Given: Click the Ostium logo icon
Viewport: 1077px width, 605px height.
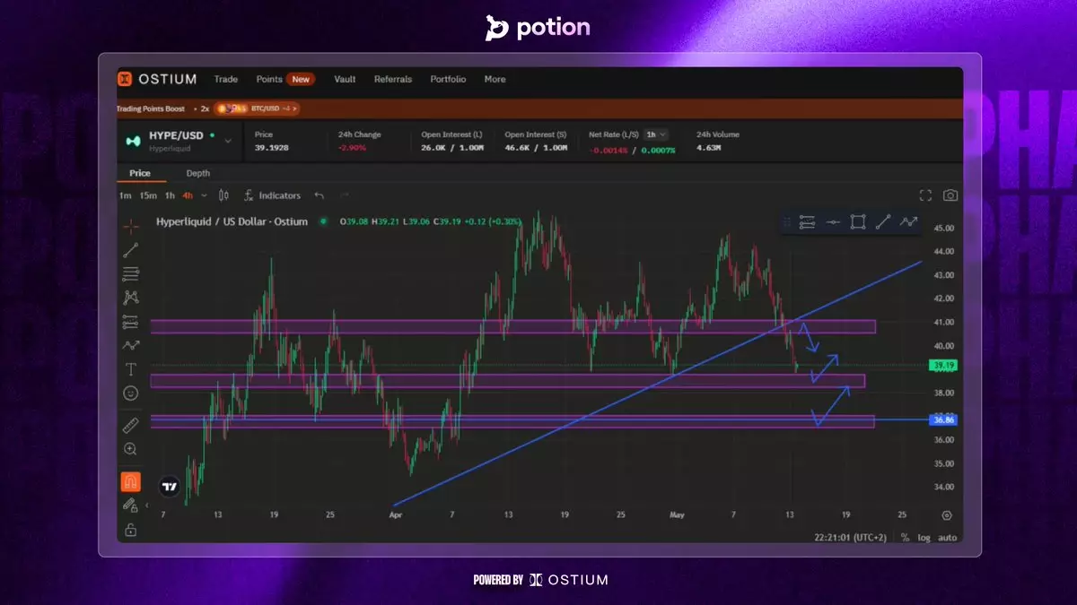Looking at the screenshot, I should tap(125, 79).
